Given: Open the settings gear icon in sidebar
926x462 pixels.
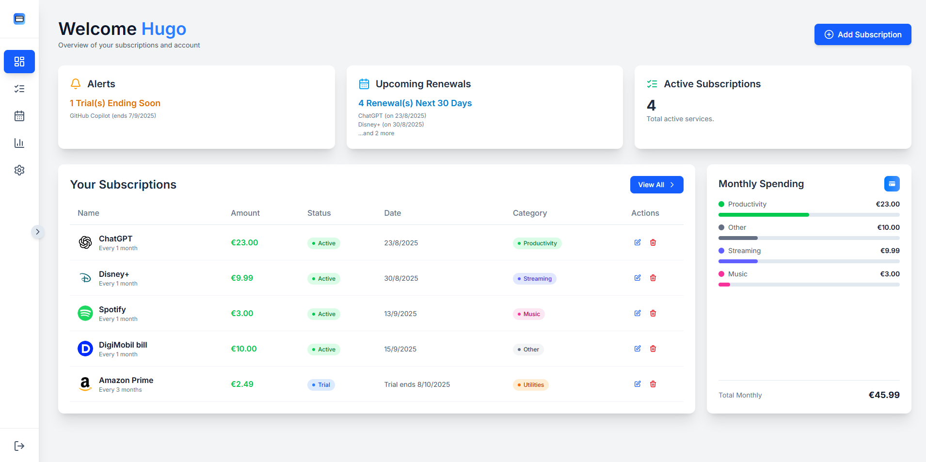Looking at the screenshot, I should tap(19, 170).
